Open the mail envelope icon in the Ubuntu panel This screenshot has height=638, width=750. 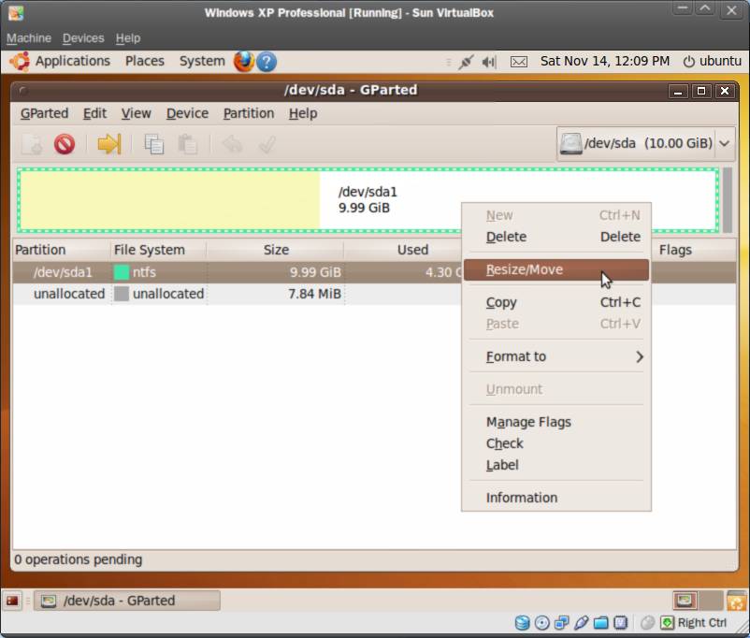click(x=519, y=62)
